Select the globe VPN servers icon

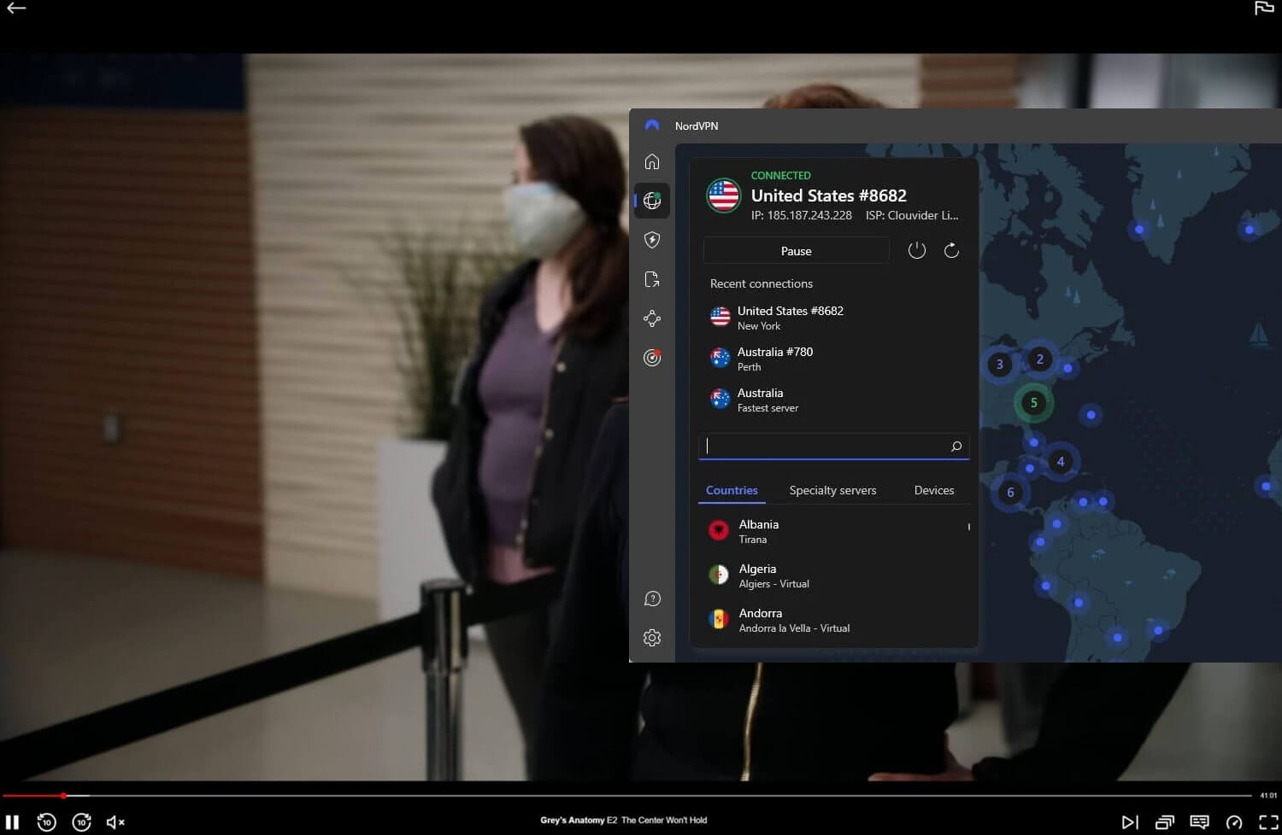652,201
